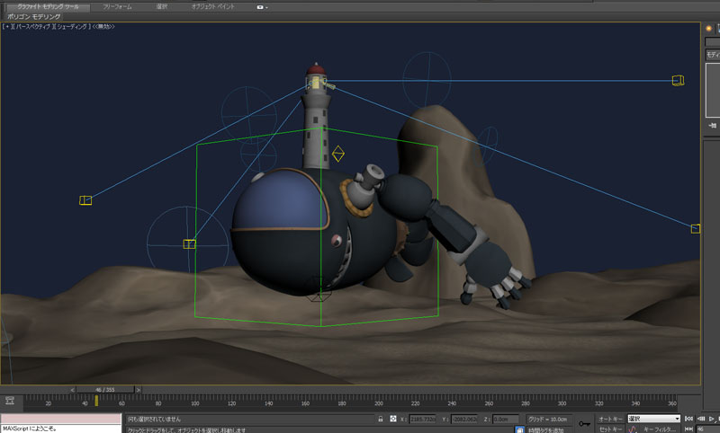Open the キー フィルタ dialog
This screenshot has width=720, height=433.
(660, 429)
